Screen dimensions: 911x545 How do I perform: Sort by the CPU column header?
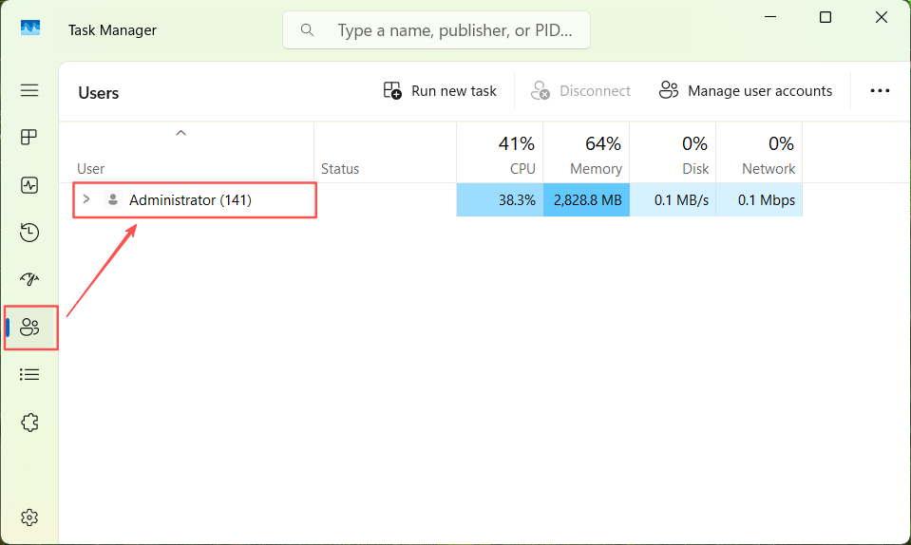500,153
